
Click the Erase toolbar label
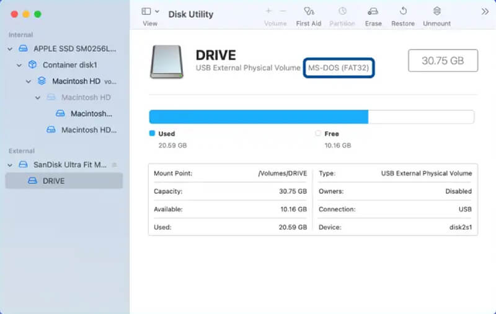click(373, 24)
